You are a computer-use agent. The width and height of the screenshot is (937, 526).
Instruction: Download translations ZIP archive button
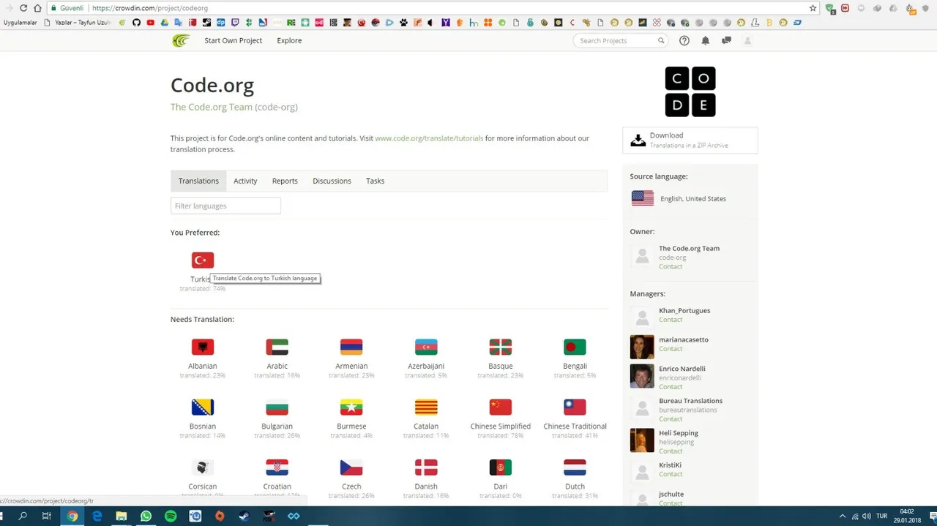690,140
